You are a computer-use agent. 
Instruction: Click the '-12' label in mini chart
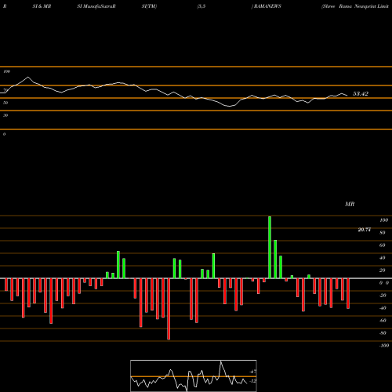252,381
